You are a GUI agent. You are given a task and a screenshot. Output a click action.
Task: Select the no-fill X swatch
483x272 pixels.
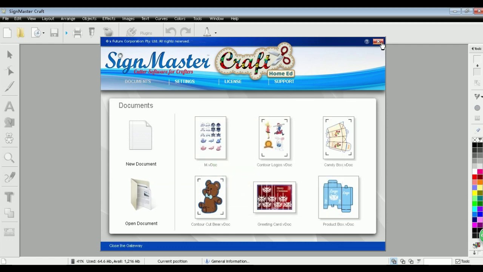(x=475, y=140)
